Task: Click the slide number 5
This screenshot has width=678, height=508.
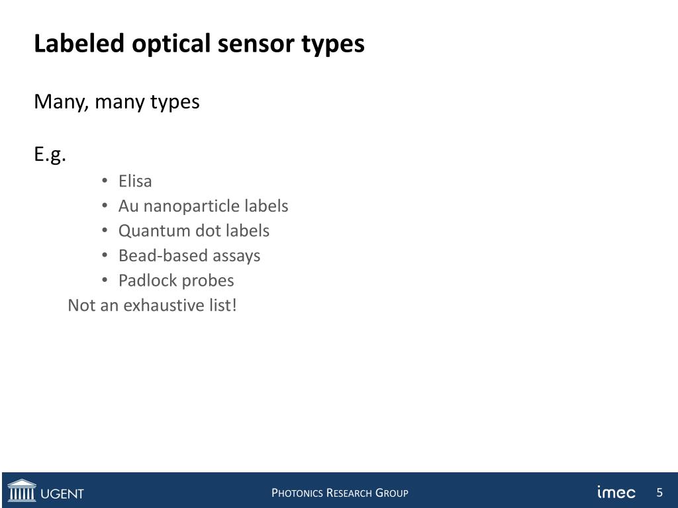Action: pyautogui.click(x=659, y=492)
